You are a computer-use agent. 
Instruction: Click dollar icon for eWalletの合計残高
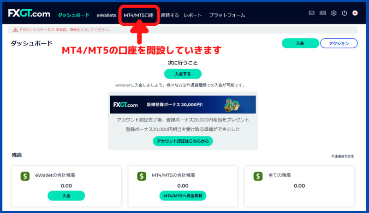[x=25, y=176]
